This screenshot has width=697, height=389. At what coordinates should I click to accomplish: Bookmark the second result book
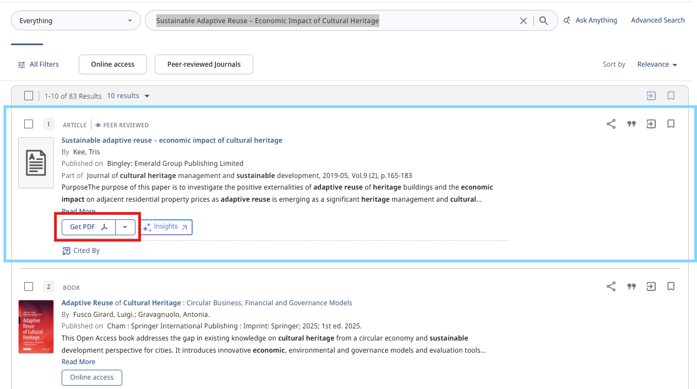tap(671, 287)
